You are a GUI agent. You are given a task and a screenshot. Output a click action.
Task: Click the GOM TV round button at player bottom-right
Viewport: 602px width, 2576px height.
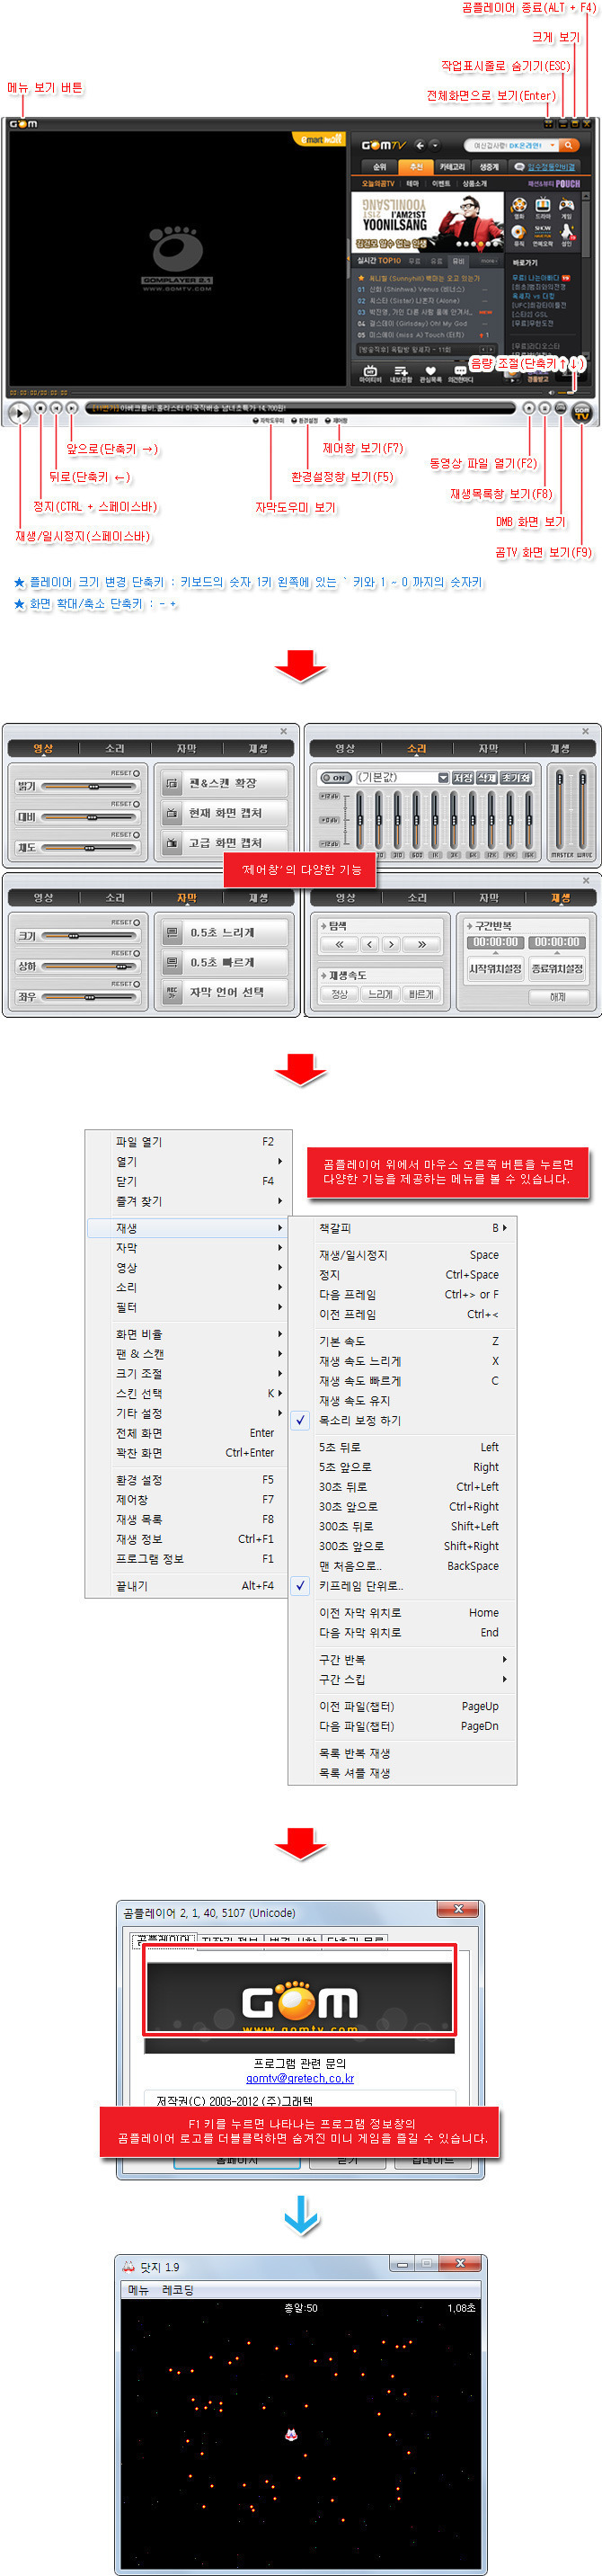point(582,412)
